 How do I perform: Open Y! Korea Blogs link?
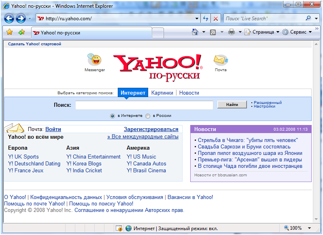tap(84, 163)
